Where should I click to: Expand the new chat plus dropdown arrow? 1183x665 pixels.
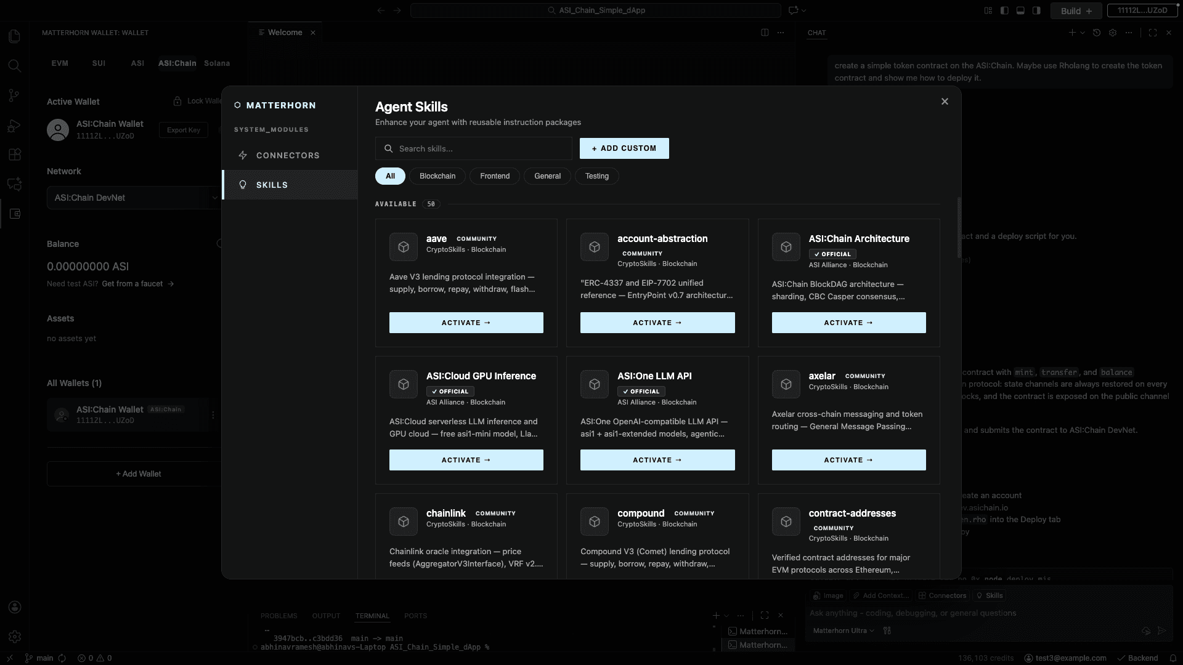(1083, 33)
